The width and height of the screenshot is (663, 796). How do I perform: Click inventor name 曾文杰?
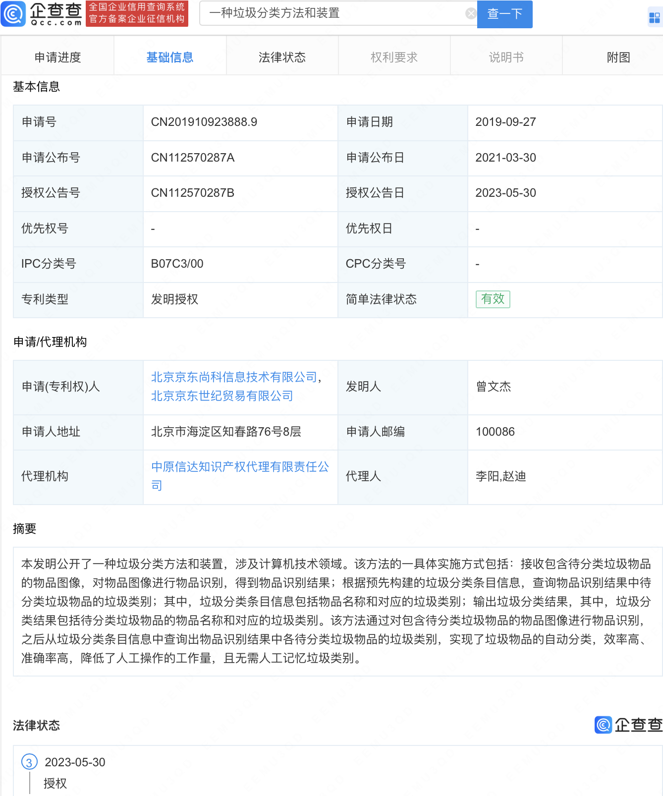click(x=493, y=387)
